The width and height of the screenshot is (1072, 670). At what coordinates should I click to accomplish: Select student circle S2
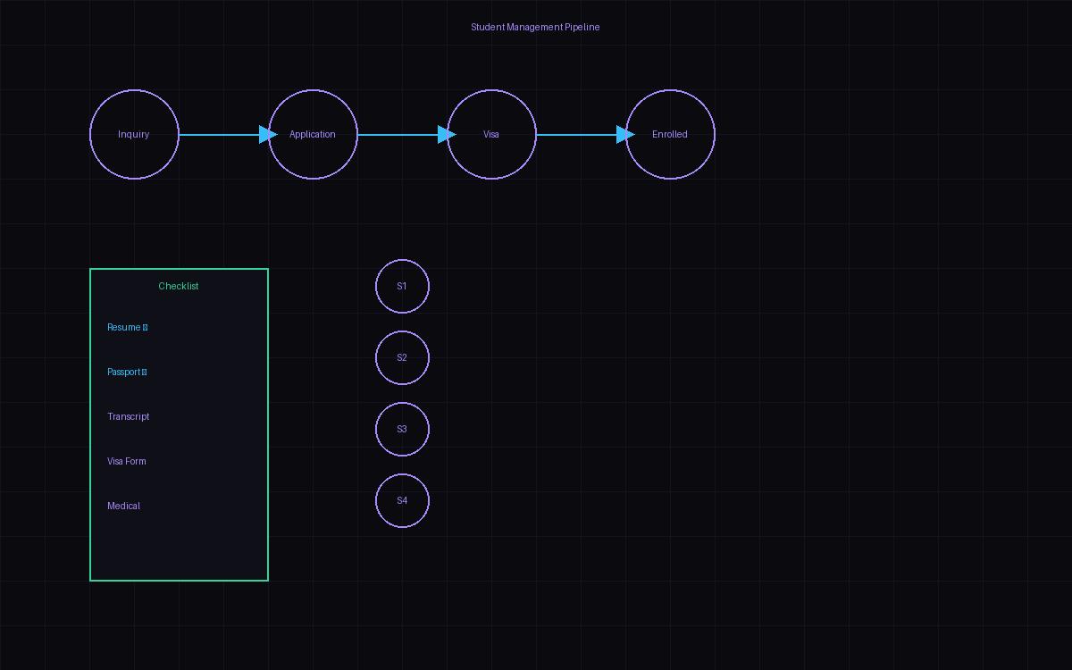click(x=402, y=357)
